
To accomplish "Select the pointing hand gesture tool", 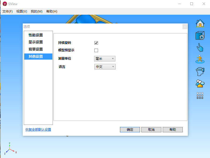I will [x=200, y=47].
